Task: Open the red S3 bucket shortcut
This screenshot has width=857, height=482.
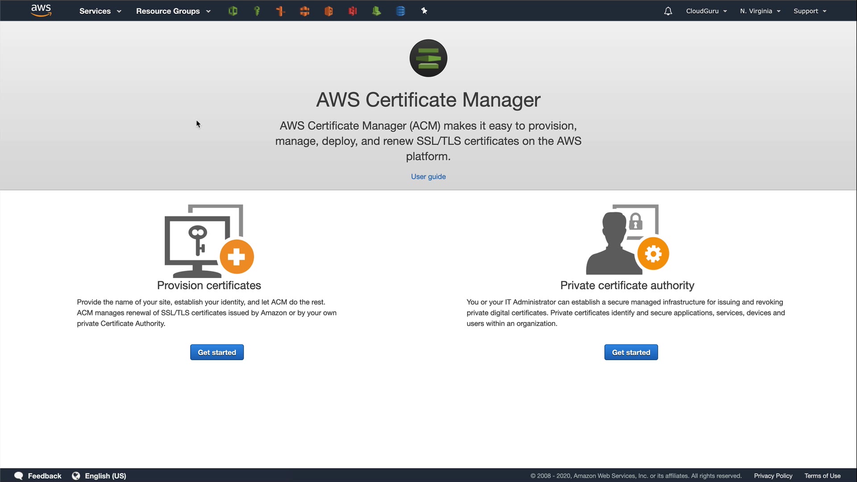Action: 353,11
